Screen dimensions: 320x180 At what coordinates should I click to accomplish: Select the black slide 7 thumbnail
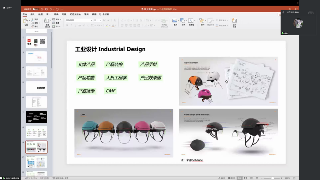point(36,117)
